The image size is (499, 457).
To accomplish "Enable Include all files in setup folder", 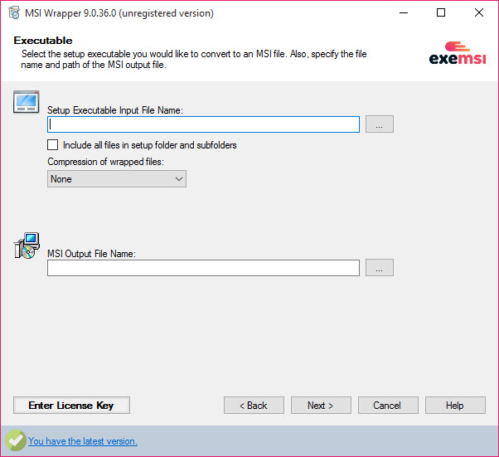I will point(52,145).
